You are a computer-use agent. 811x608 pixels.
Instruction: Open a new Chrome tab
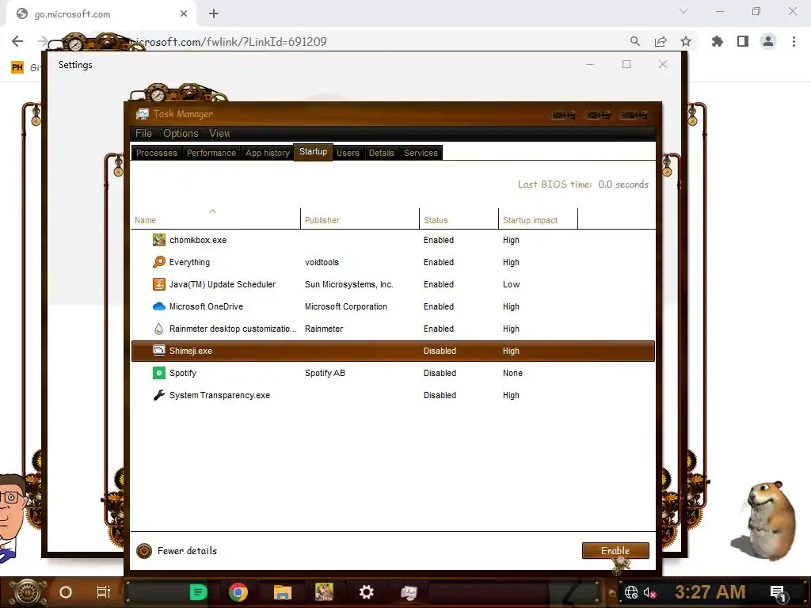tap(214, 13)
